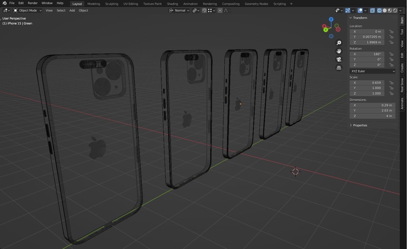407x249 pixels.
Task: Zoom the viewport with the magnifier icon
Action: pos(339,43)
